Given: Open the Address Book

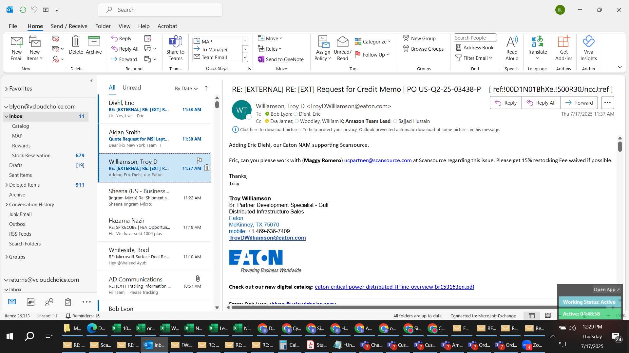Looking at the screenshot, I should (475, 47).
